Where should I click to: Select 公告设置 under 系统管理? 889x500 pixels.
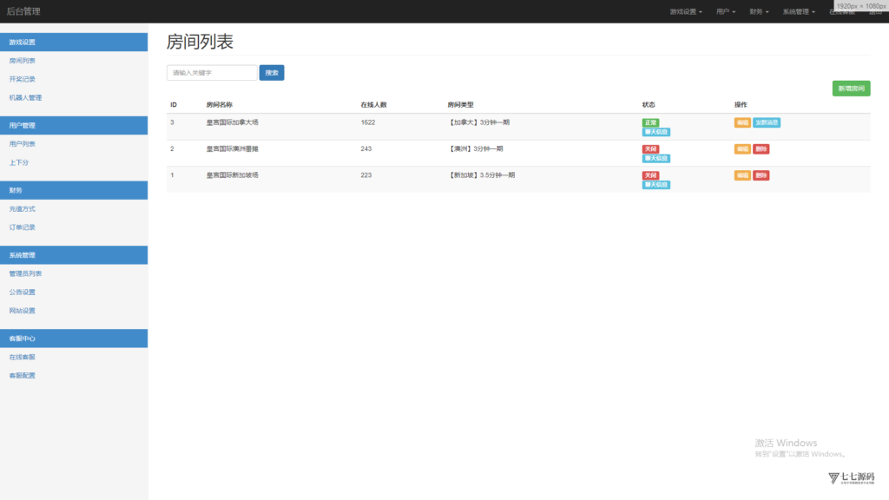pos(23,292)
